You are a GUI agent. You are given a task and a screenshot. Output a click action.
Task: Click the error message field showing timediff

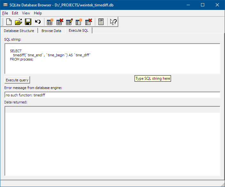112,95
